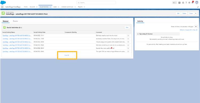Open the Setup gear in header

[x=189, y=3]
